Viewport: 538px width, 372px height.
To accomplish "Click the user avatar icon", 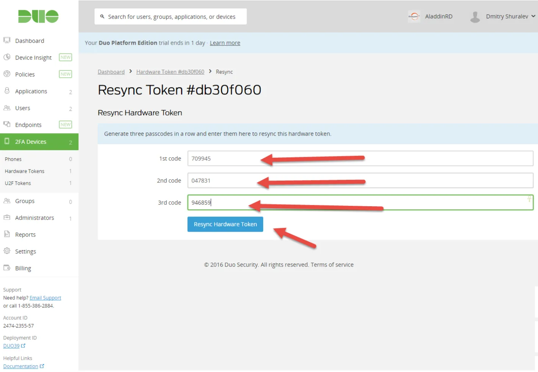I will click(475, 17).
